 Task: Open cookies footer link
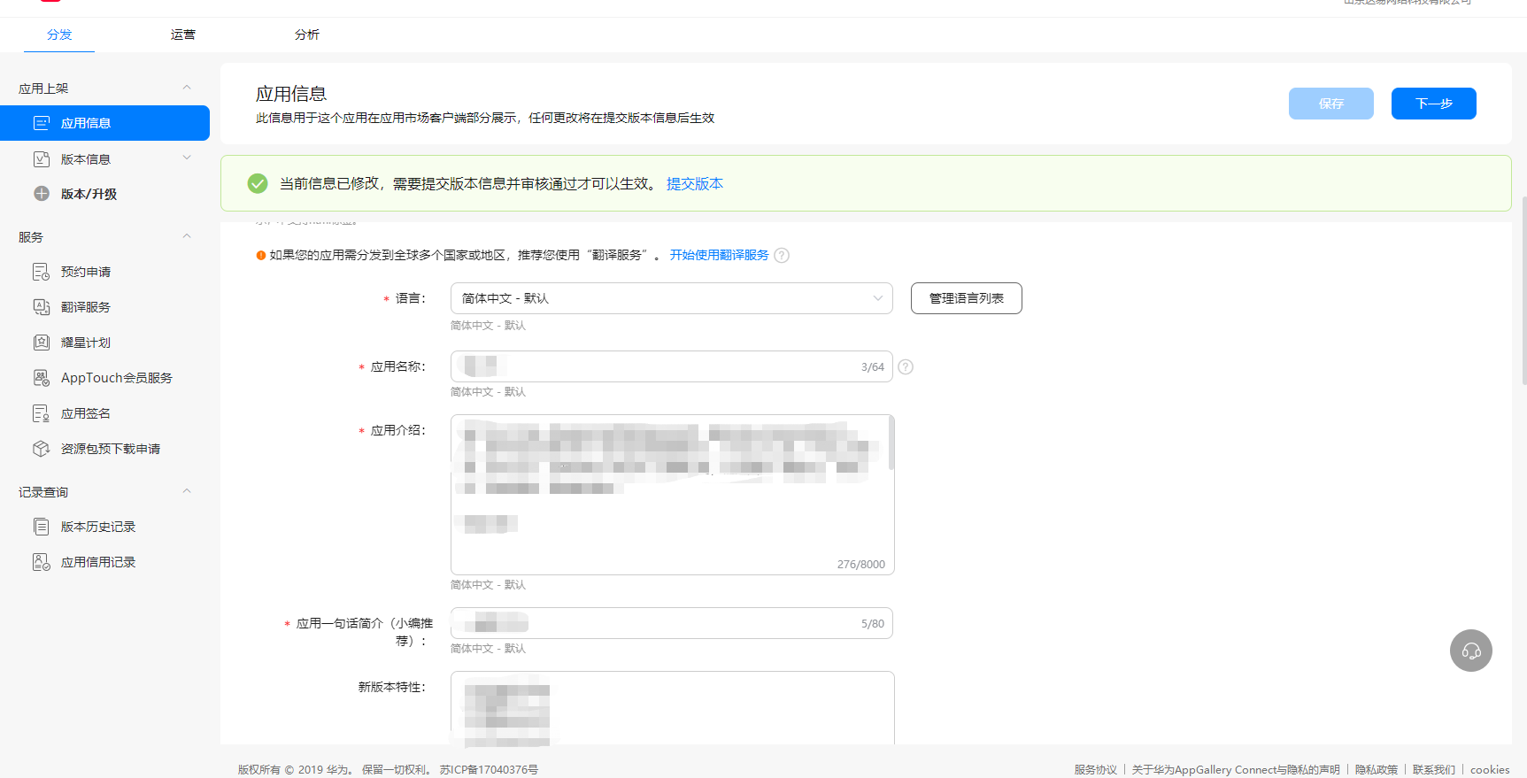coord(1490,769)
